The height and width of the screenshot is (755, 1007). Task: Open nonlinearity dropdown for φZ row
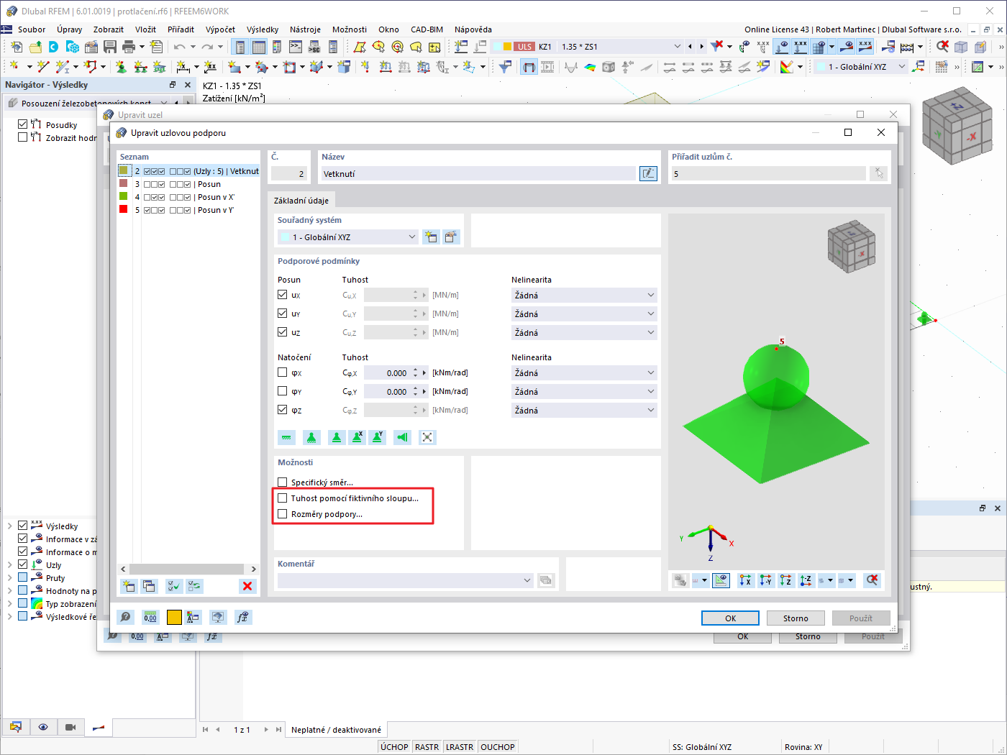[x=584, y=410]
